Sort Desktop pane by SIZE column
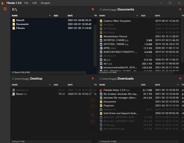The width and height of the screenshot is (184, 143). tap(56, 85)
